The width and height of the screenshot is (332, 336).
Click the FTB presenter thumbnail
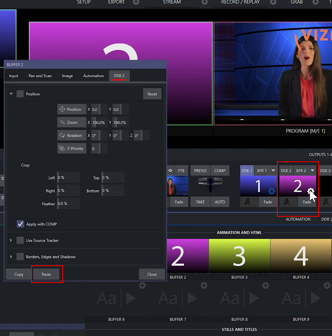click(178, 186)
